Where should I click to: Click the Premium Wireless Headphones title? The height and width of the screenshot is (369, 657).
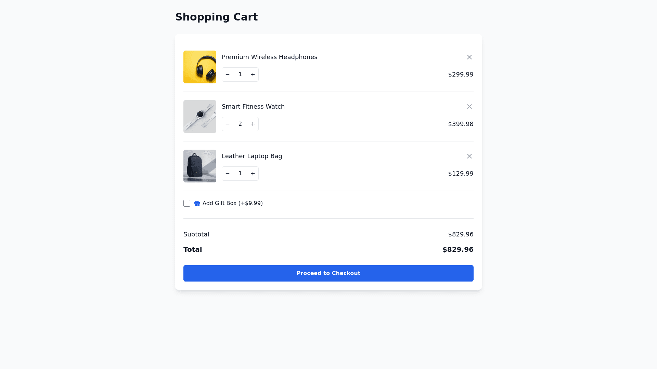point(269,57)
